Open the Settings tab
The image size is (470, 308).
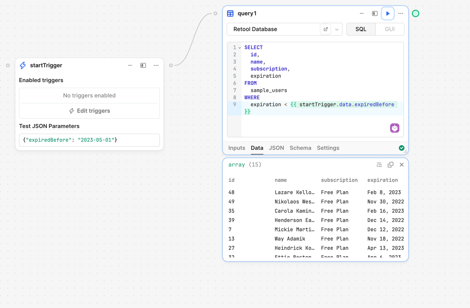pyautogui.click(x=328, y=148)
